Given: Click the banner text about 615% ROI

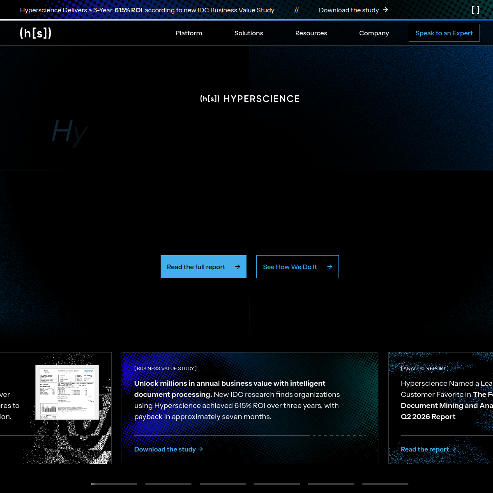Looking at the screenshot, I should pyautogui.click(x=147, y=10).
